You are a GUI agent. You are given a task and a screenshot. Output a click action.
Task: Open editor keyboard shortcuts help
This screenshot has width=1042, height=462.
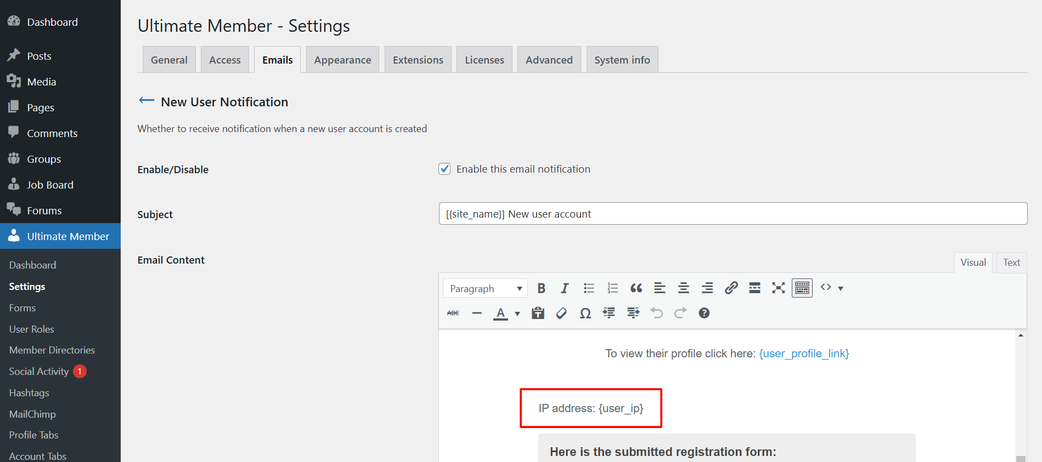click(704, 313)
